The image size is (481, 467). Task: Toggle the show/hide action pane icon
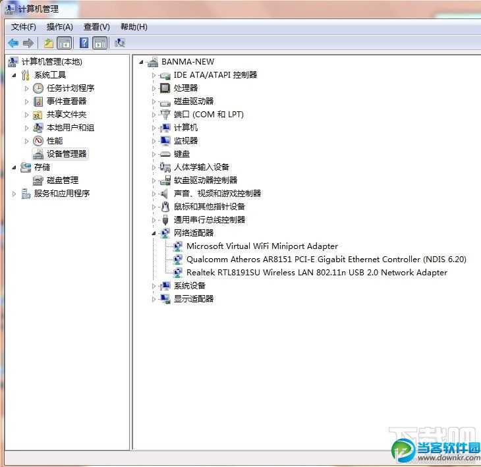click(x=100, y=43)
